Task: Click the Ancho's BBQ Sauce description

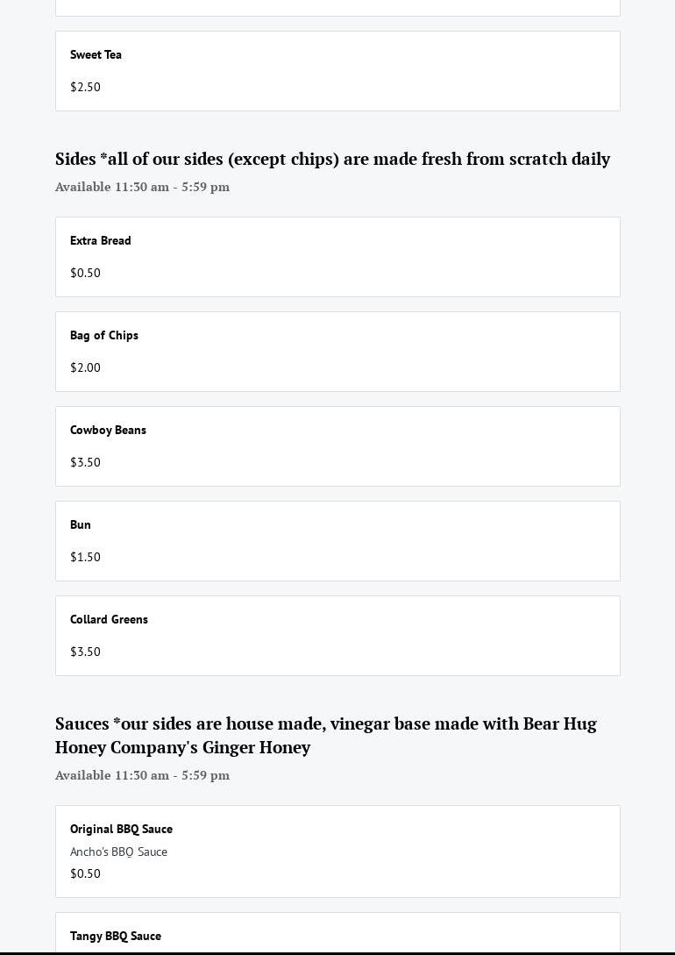Action: [x=118, y=852]
